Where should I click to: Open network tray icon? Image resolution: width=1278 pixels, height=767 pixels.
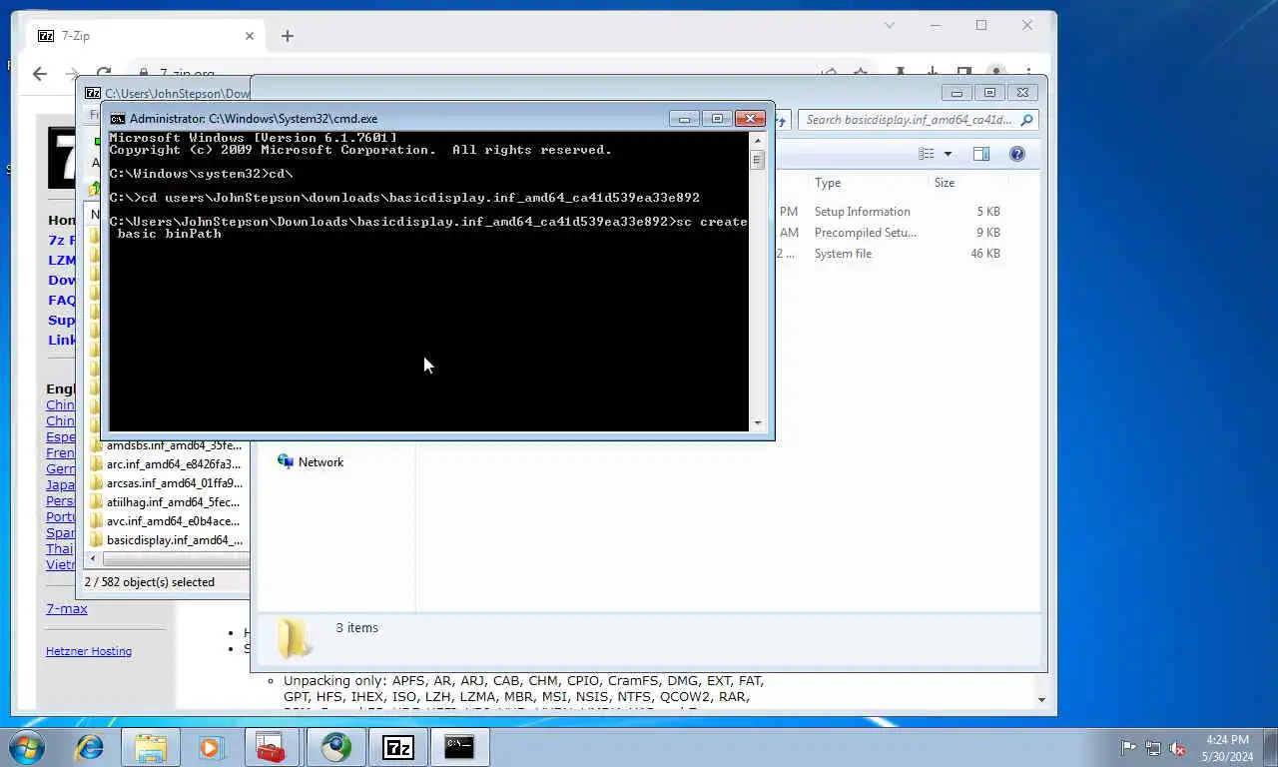[x=1153, y=747]
